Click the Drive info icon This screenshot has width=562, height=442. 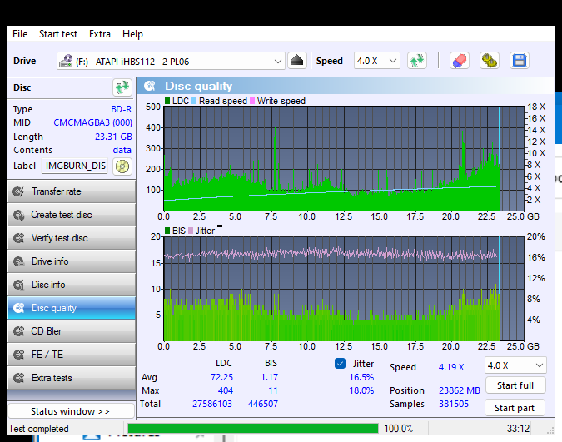18,261
